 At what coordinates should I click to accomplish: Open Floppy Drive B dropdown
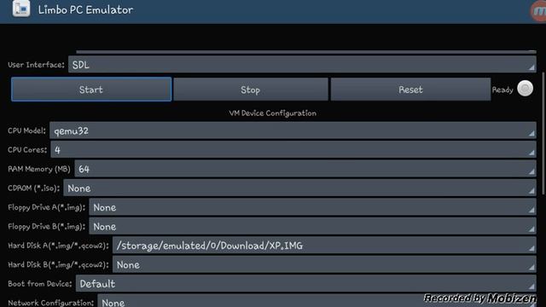[x=313, y=226]
